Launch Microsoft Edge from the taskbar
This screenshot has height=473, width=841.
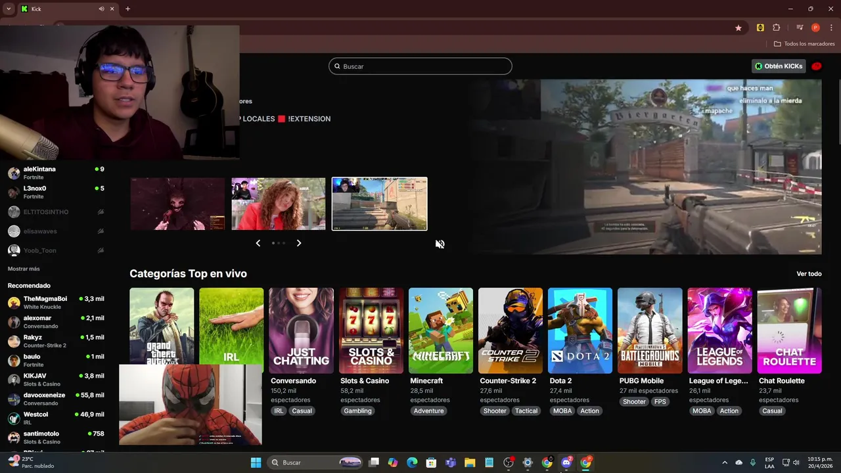coord(412,462)
